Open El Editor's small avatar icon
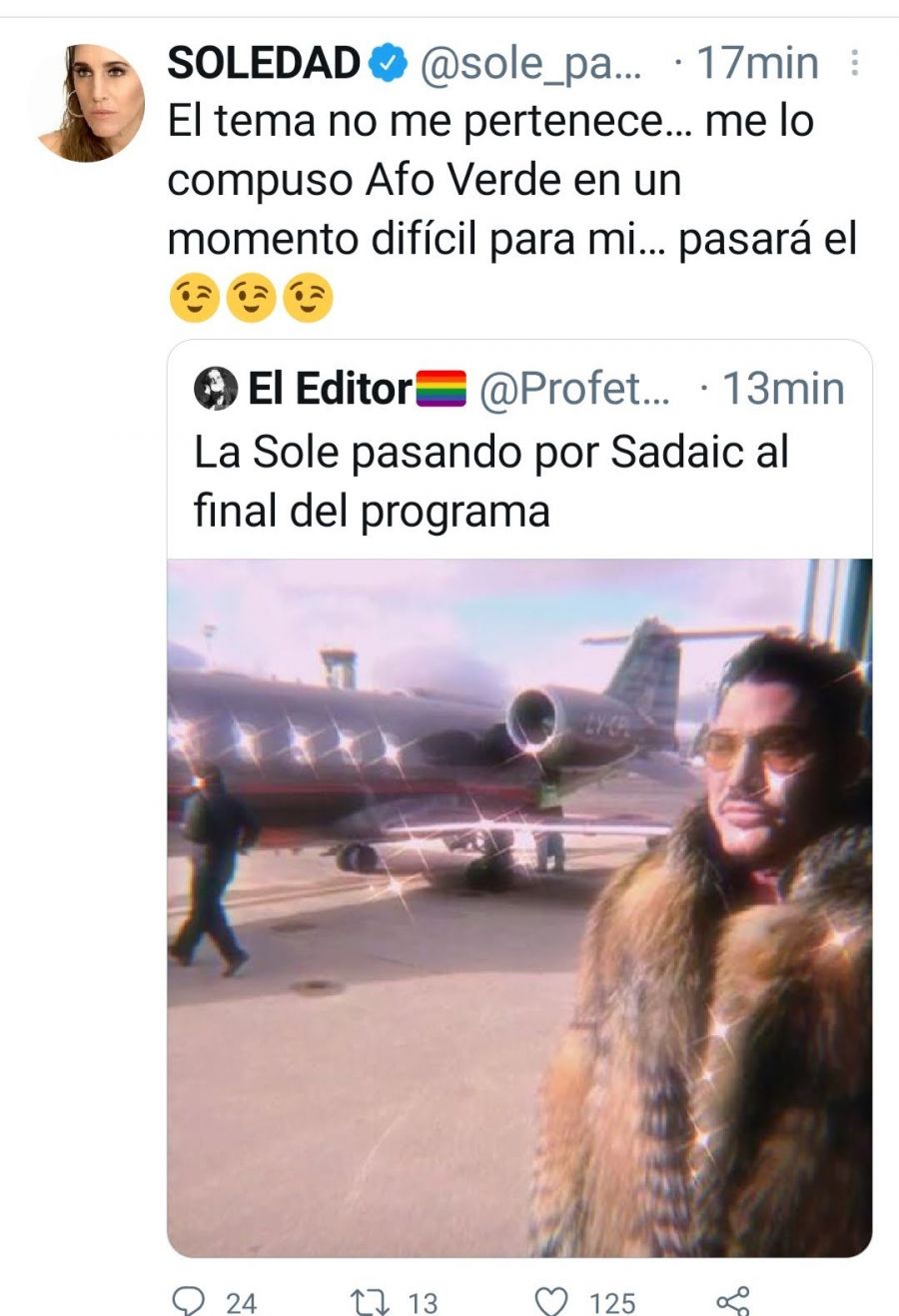 click(216, 389)
